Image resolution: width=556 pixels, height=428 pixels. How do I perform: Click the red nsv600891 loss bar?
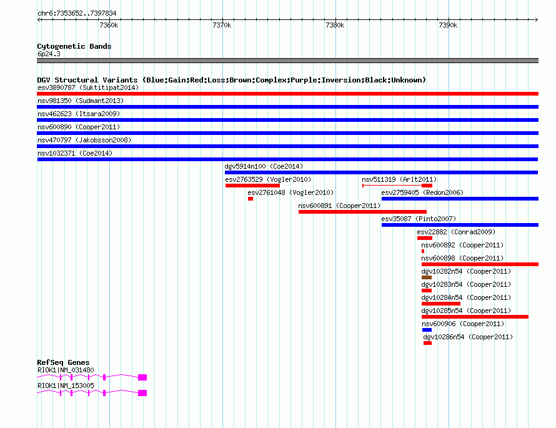point(362,212)
